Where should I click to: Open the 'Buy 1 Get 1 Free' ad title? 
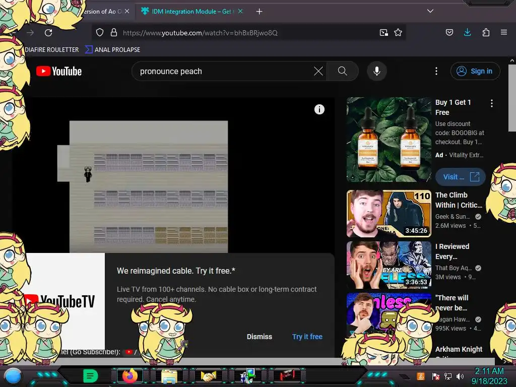click(x=453, y=107)
